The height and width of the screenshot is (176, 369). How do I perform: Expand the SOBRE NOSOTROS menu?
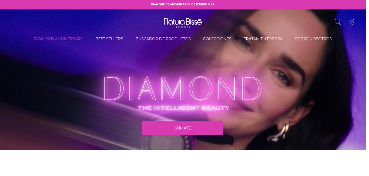(x=313, y=39)
